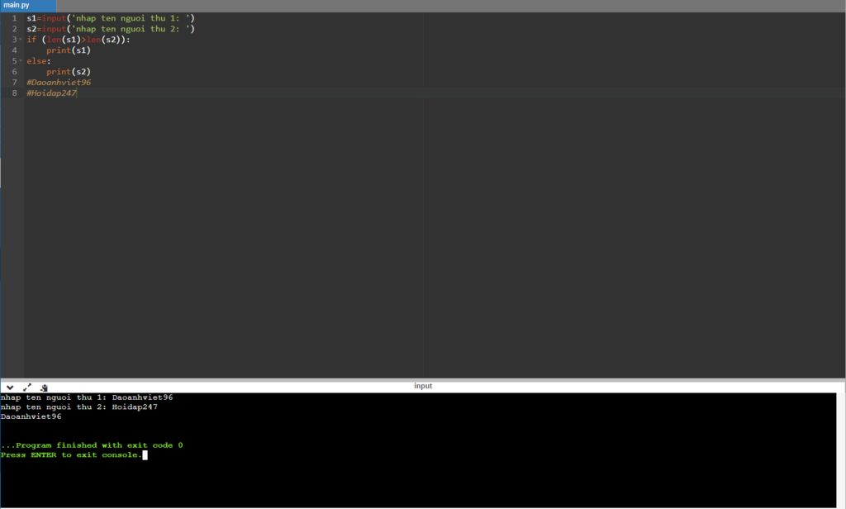The width and height of the screenshot is (846, 509).
Task: Click the print(s1) statement
Action: [69, 50]
